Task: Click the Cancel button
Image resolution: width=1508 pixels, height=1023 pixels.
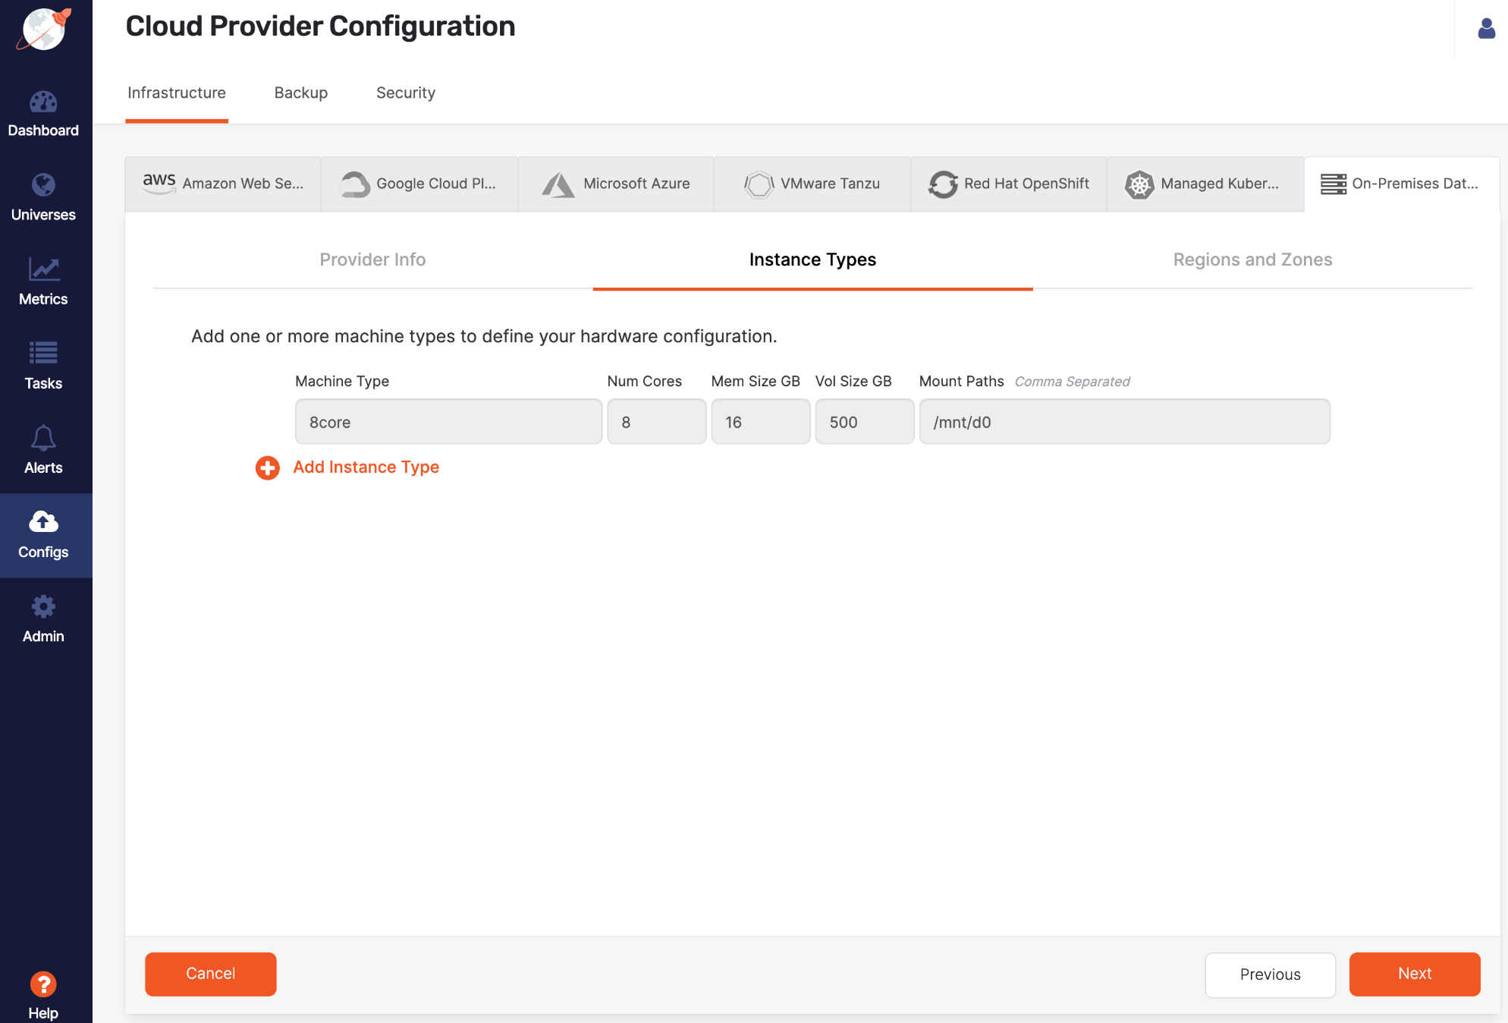Action: coord(210,974)
